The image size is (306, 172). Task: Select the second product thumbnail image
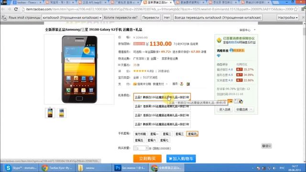[62, 113]
